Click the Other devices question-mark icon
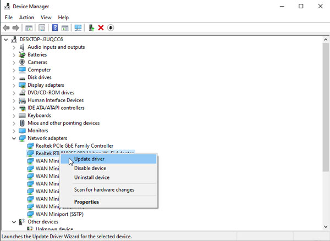Image resolution: width=330 pixels, height=241 pixels. [x=22, y=222]
